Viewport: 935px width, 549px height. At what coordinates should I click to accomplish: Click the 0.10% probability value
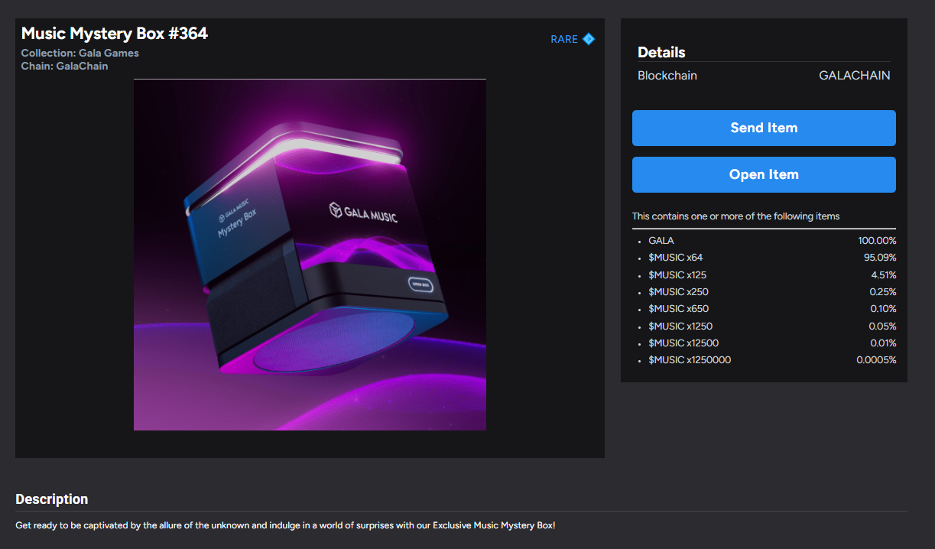pos(882,309)
